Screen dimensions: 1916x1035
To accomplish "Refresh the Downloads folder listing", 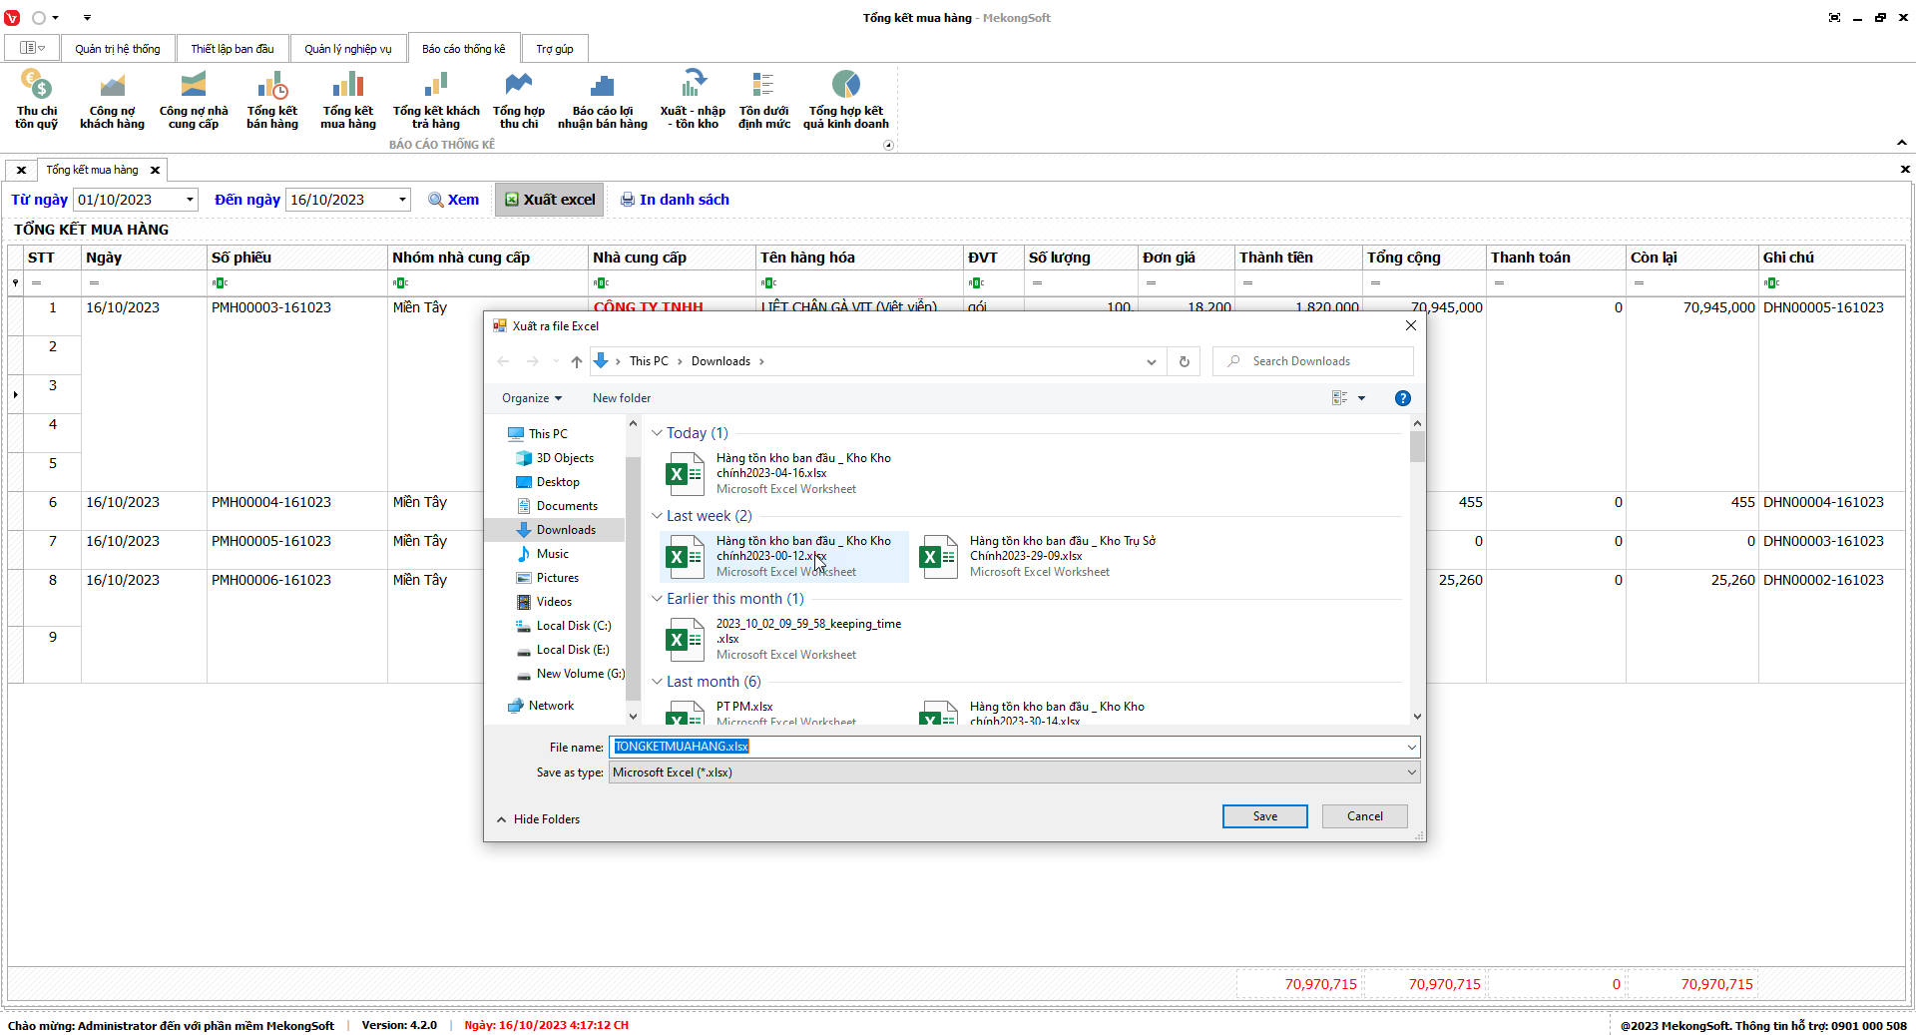I will [x=1184, y=361].
